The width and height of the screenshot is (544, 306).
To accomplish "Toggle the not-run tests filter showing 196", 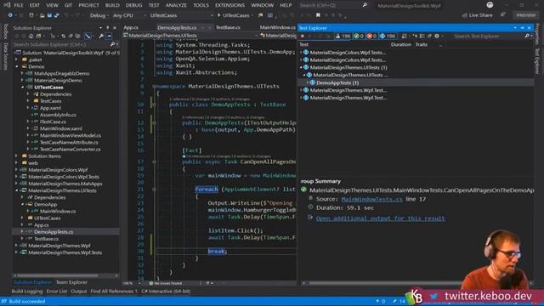I will click(388, 36).
